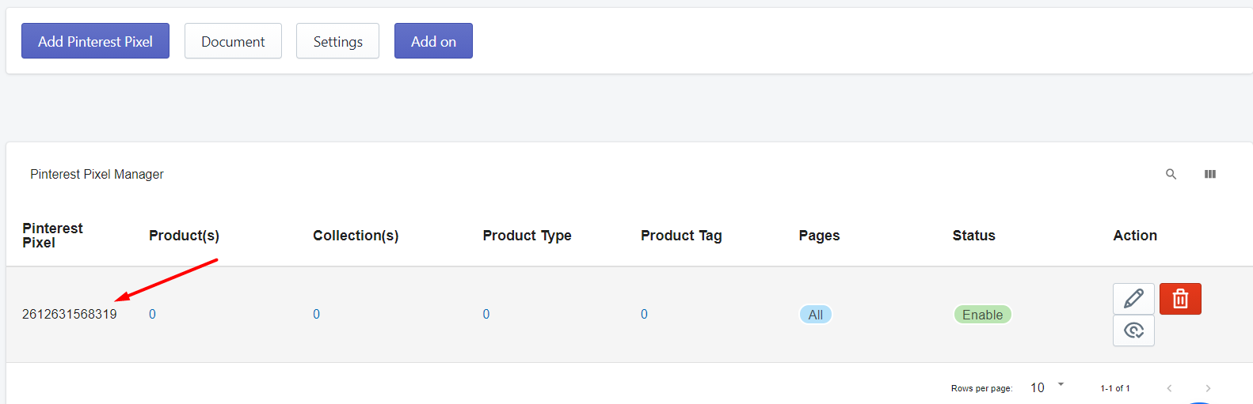Viewport: 1253px width, 404px height.
Task: Click the All pages badge
Action: tap(815, 315)
